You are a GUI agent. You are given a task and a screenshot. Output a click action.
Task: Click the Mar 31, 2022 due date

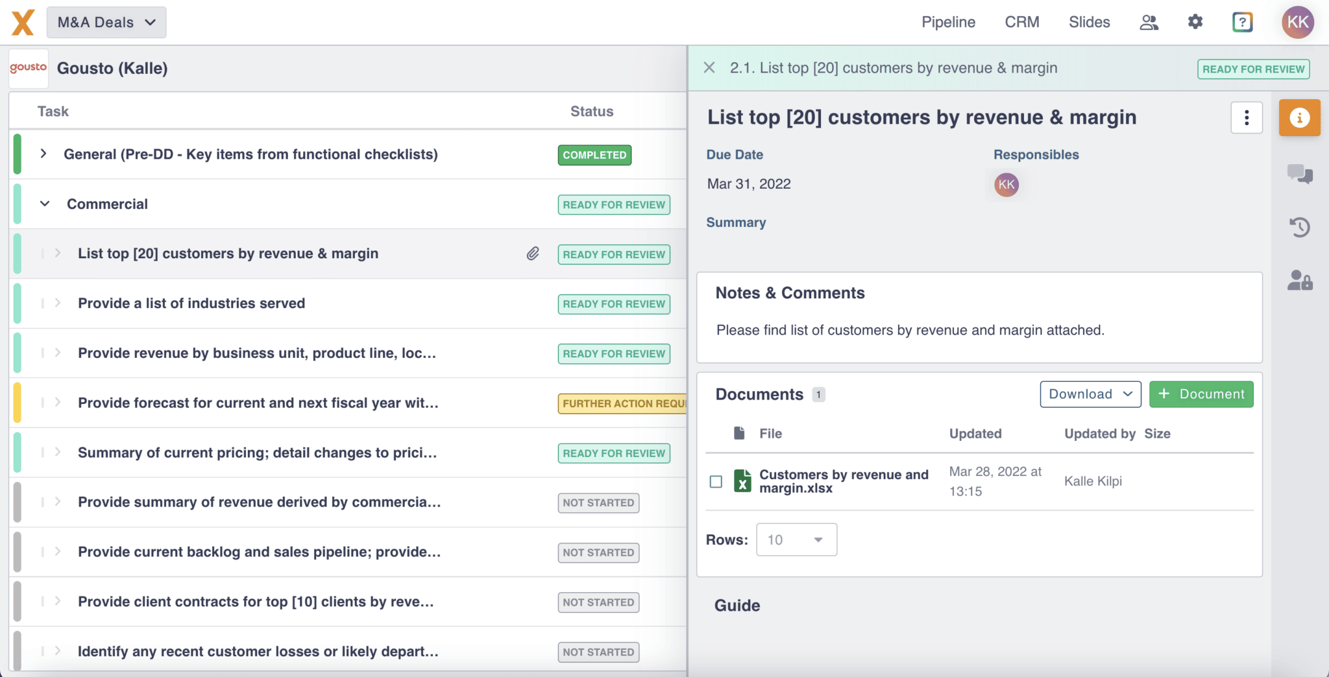[x=749, y=184]
